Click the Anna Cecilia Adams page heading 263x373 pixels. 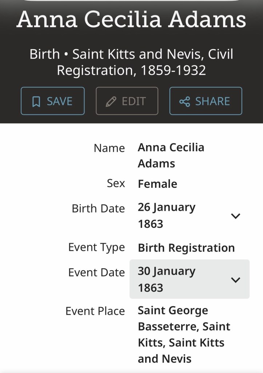click(x=131, y=19)
